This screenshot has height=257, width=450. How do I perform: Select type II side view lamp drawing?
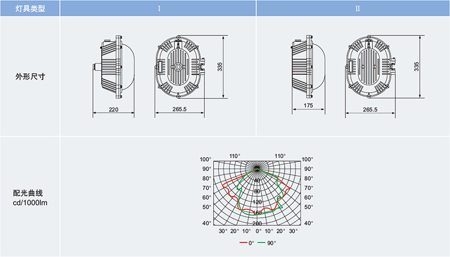(x=309, y=67)
